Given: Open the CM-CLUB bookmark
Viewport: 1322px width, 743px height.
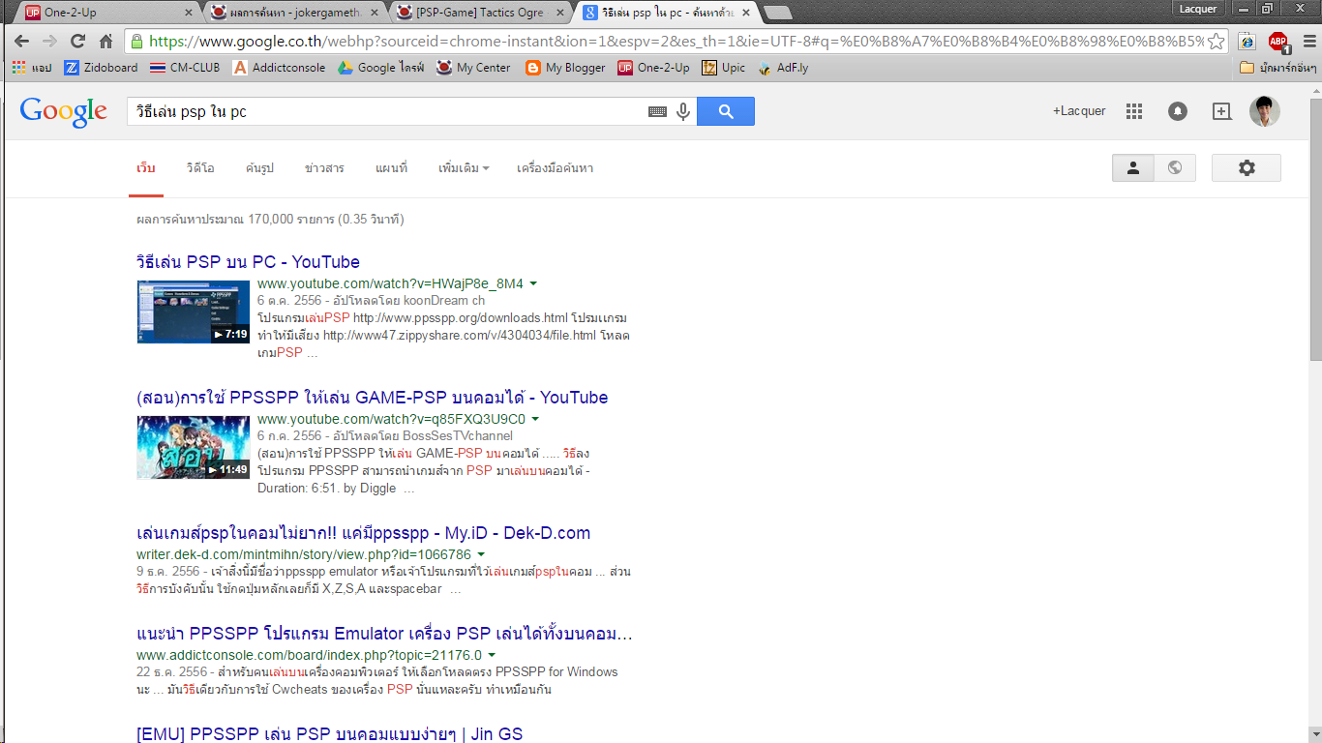Looking at the screenshot, I should point(185,68).
